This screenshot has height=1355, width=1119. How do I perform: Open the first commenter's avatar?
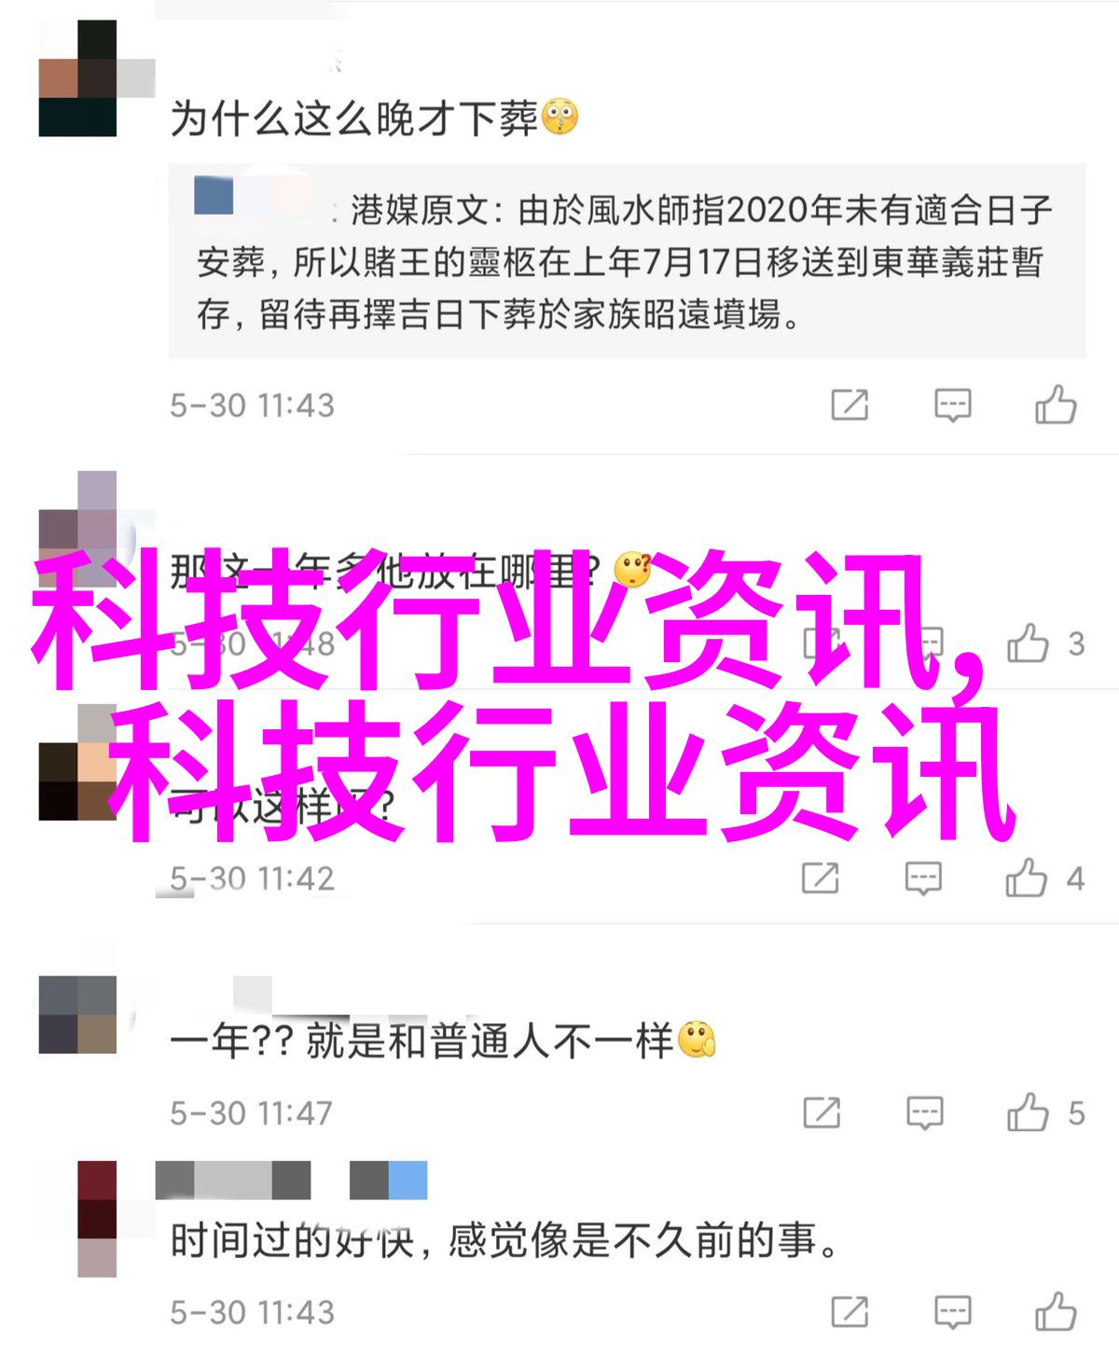click(x=77, y=78)
